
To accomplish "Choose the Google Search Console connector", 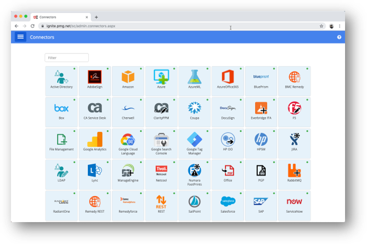I will pyautogui.click(x=161, y=143).
